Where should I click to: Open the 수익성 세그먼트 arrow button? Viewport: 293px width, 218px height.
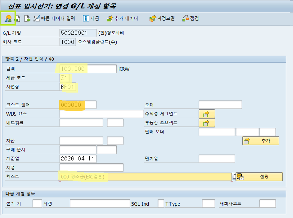(x=207, y=114)
